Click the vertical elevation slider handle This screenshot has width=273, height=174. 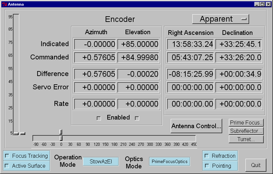click(x=16, y=133)
